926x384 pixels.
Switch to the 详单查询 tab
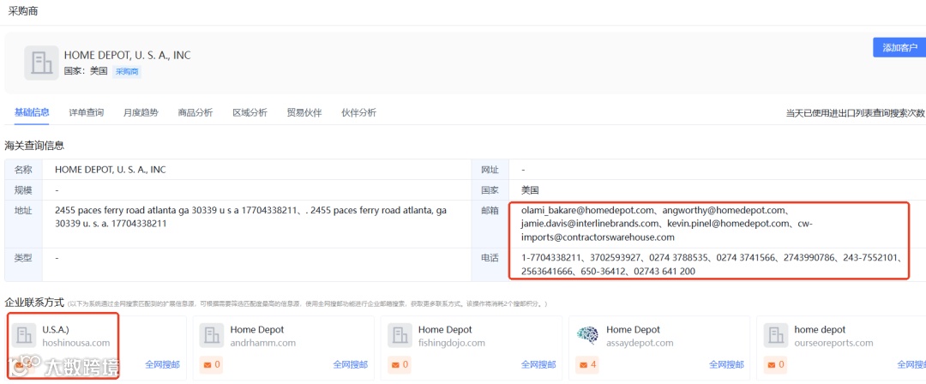(87, 112)
